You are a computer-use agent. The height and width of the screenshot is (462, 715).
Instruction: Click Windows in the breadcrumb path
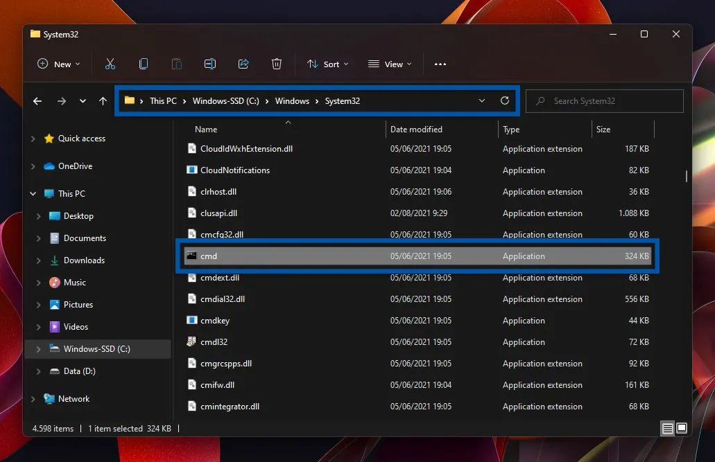(292, 100)
